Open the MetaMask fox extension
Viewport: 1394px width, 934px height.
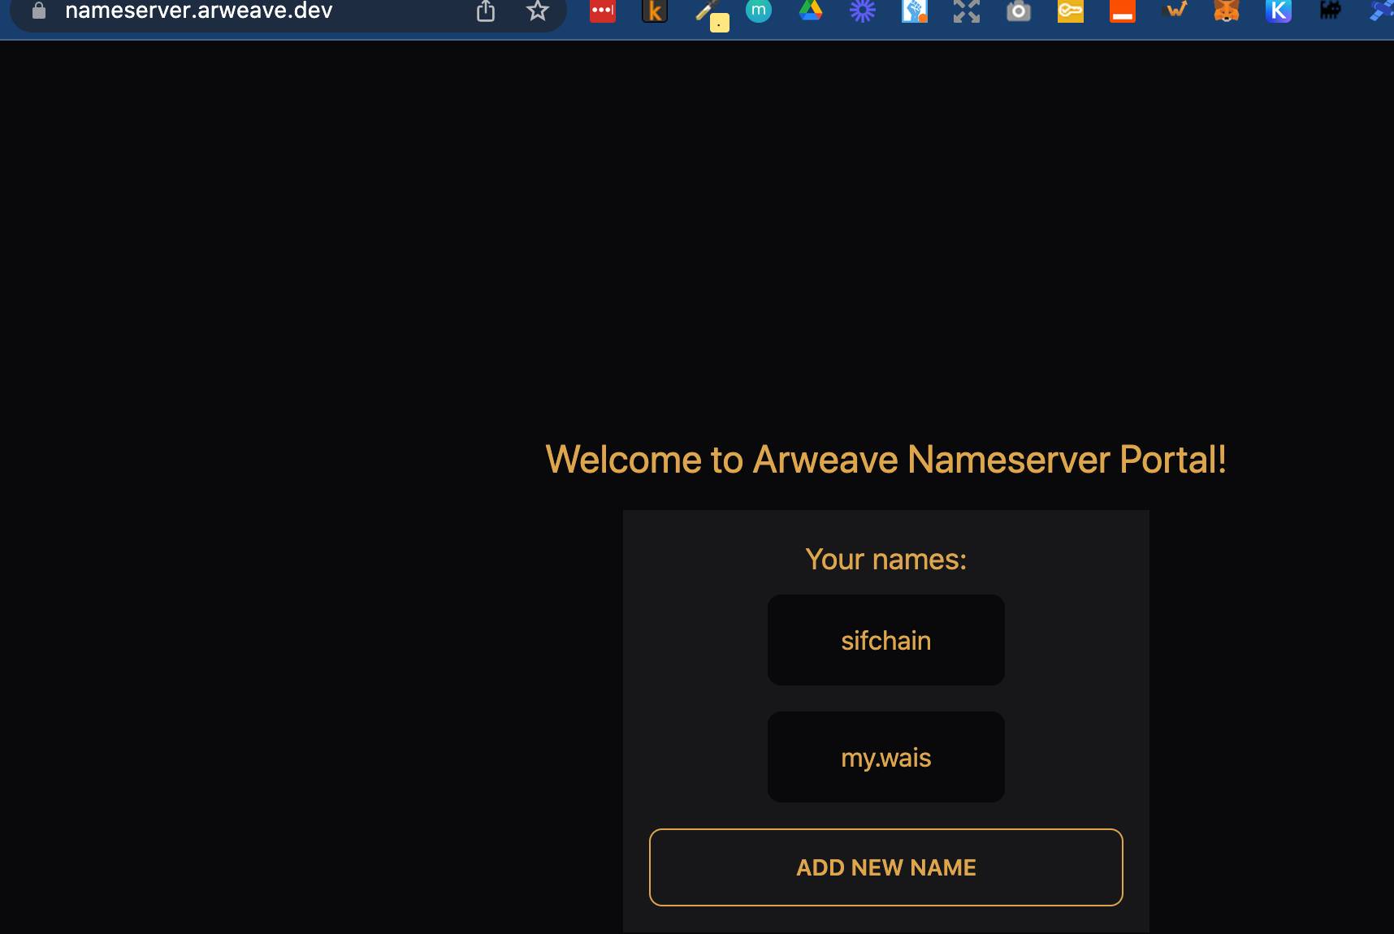[x=1227, y=12]
